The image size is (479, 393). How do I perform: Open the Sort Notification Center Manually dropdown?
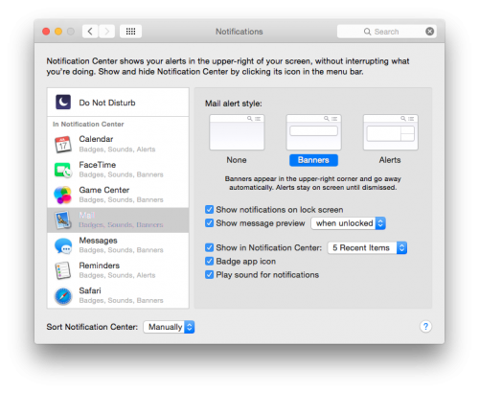(169, 327)
